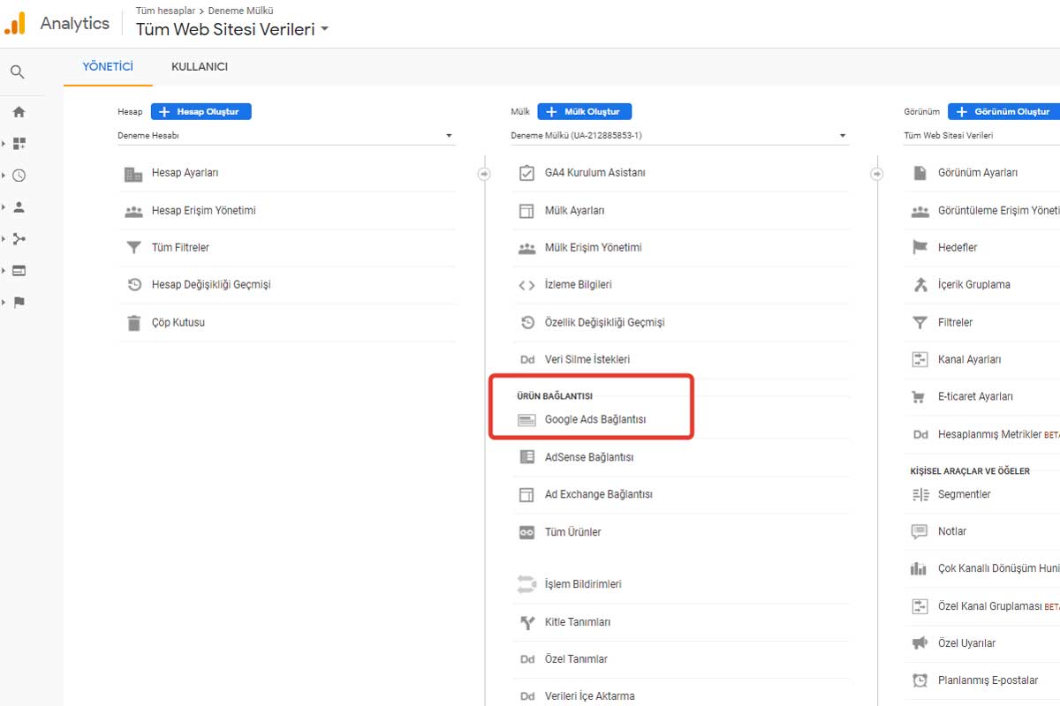Screen dimensions: 1060x706
Task: Click the Google Ads Bağlantısı icon
Action: pyautogui.click(x=526, y=420)
